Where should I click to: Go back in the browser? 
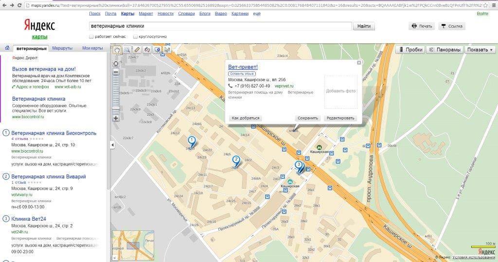pyautogui.click(x=4, y=5)
